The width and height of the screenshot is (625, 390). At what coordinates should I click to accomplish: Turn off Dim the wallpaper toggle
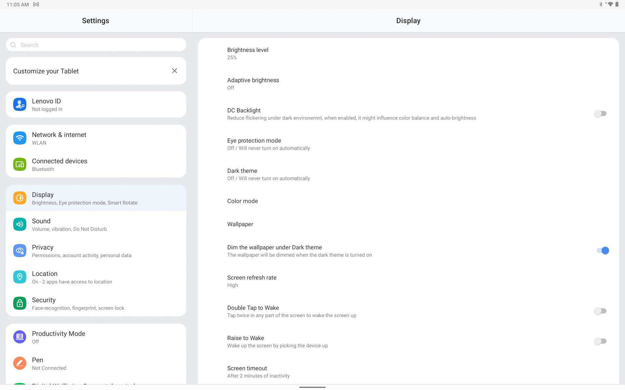[603, 251]
